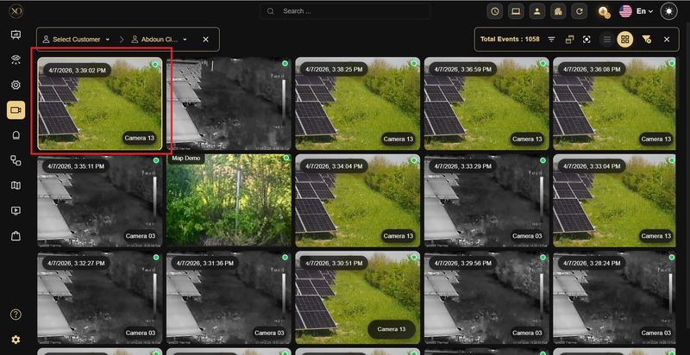Open the 3:39:02 PM Camera 13 event thumbnail
The height and width of the screenshot is (355, 690).
[x=100, y=103]
